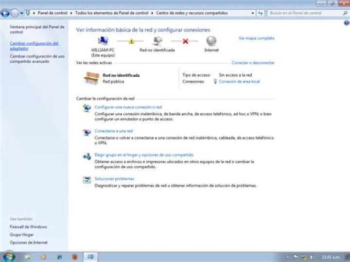Open the Windows Start orb
This screenshot has height=262, width=350.
9,257
